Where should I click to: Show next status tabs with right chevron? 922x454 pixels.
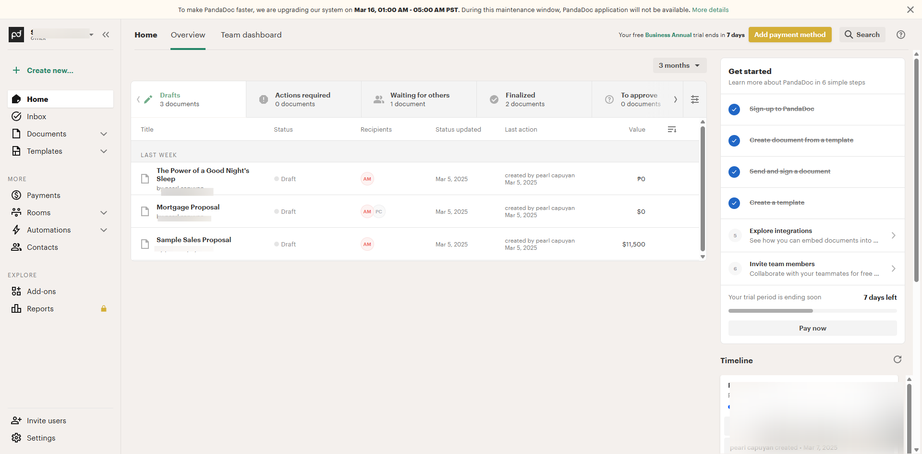675,99
